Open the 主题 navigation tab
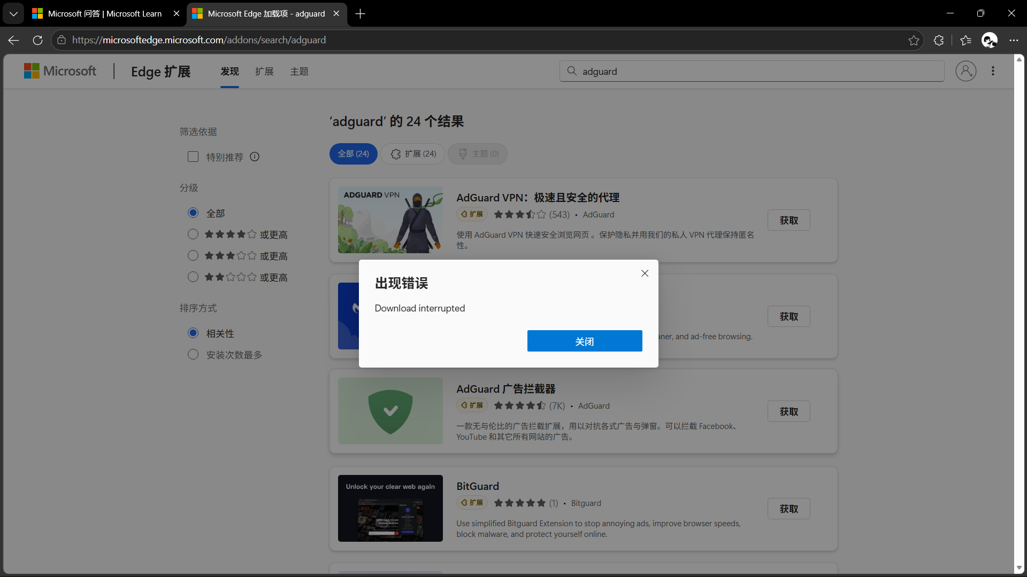1027x577 pixels. pyautogui.click(x=299, y=72)
